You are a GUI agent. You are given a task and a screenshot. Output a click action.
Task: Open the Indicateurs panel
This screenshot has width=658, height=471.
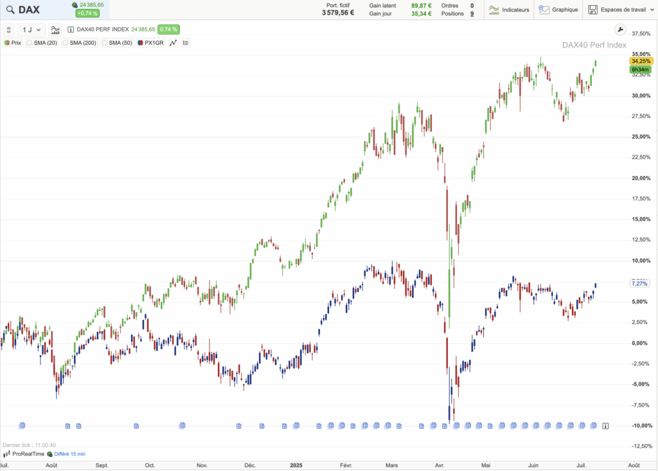tap(509, 10)
